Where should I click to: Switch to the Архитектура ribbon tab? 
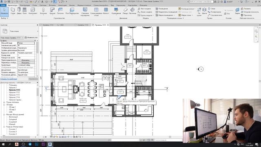tap(13, 5)
